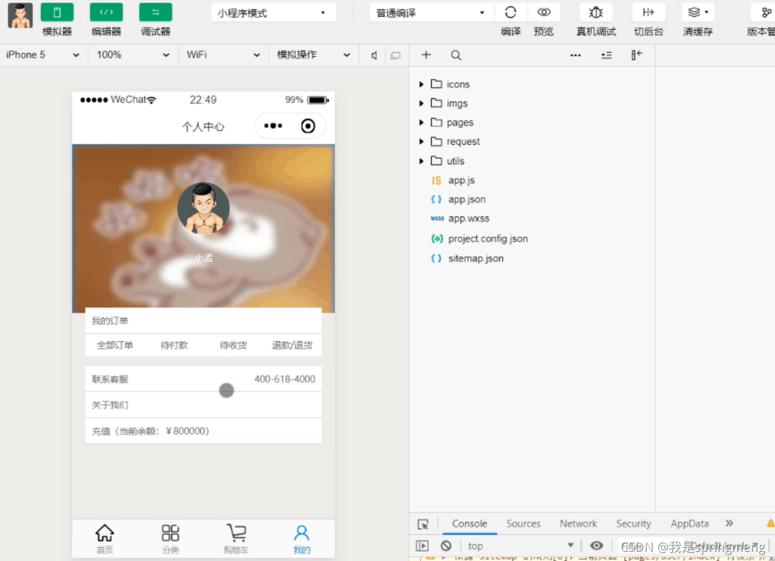The width and height of the screenshot is (775, 561).
Task: Detach the simulator window
Action: (x=395, y=55)
